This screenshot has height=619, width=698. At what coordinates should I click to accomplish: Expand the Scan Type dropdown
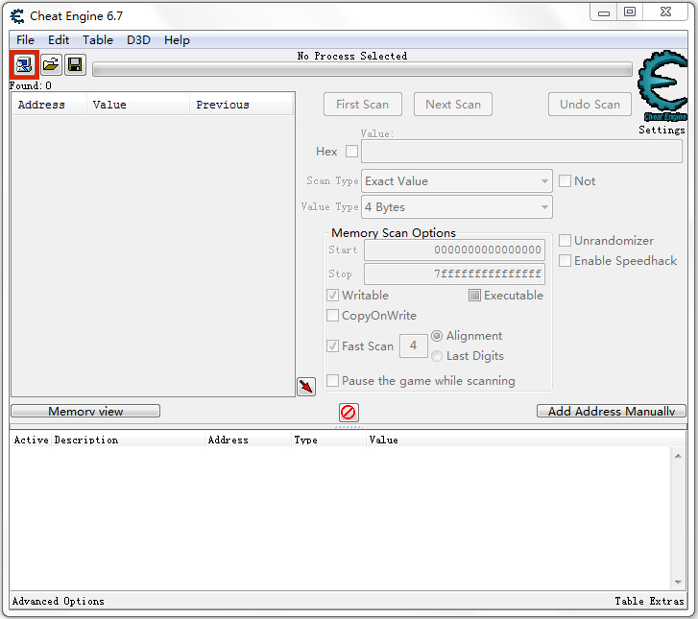coord(544,181)
